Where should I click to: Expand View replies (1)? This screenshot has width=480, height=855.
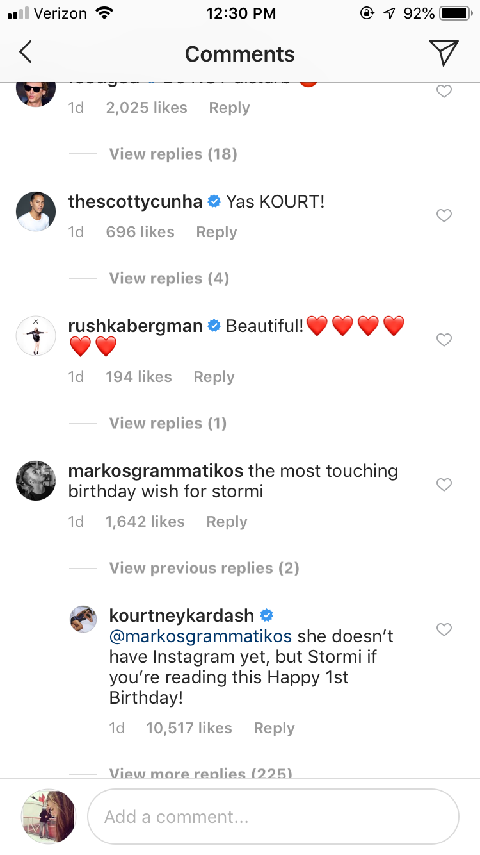168,423
